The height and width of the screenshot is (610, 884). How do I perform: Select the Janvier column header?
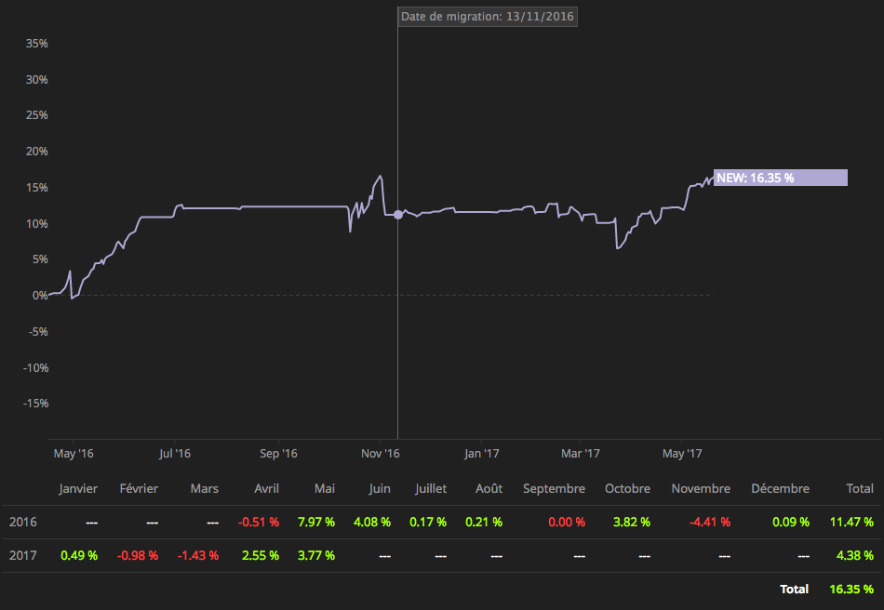(x=78, y=488)
